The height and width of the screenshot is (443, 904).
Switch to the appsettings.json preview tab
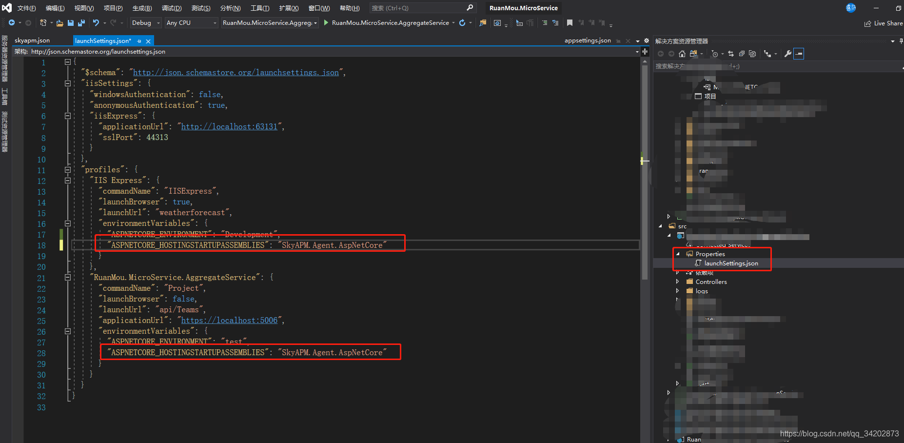pyautogui.click(x=588, y=40)
